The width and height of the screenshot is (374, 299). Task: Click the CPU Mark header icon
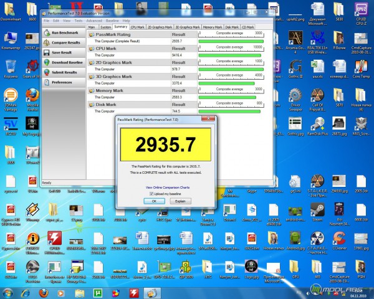(x=92, y=49)
